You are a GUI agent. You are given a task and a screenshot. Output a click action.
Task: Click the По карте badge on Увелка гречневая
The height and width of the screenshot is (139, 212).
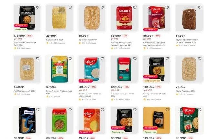coord(150,29)
